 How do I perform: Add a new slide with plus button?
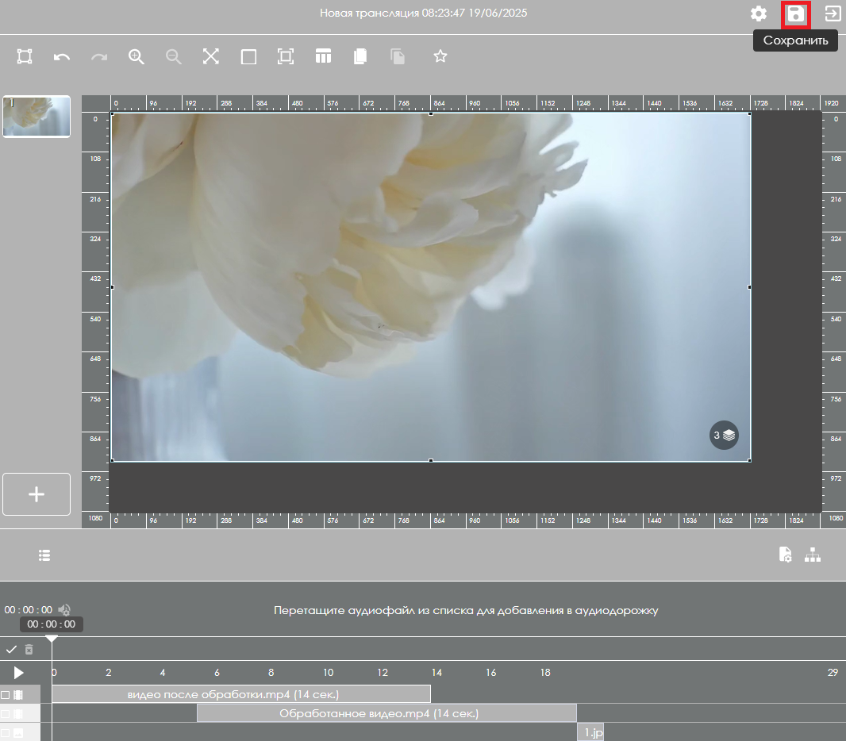tap(37, 494)
